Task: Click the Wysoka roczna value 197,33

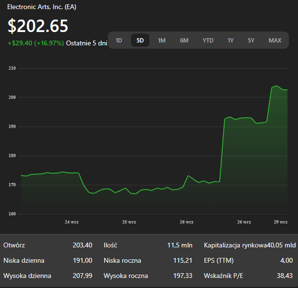Action: coord(182,276)
